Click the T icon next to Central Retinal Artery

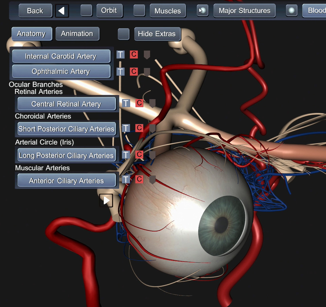pos(126,103)
